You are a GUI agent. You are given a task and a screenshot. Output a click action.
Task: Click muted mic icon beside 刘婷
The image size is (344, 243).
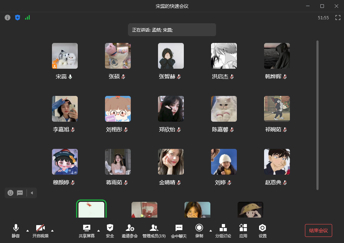229,183
